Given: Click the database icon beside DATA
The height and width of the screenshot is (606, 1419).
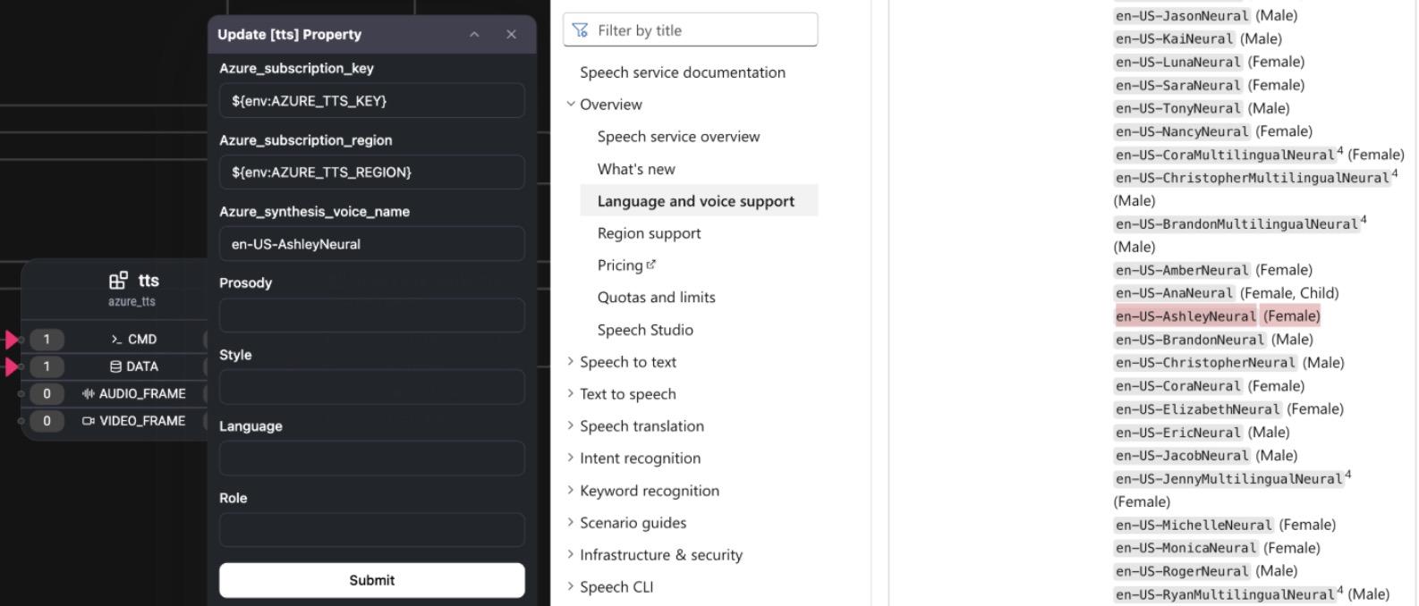Looking at the screenshot, I should coord(115,366).
